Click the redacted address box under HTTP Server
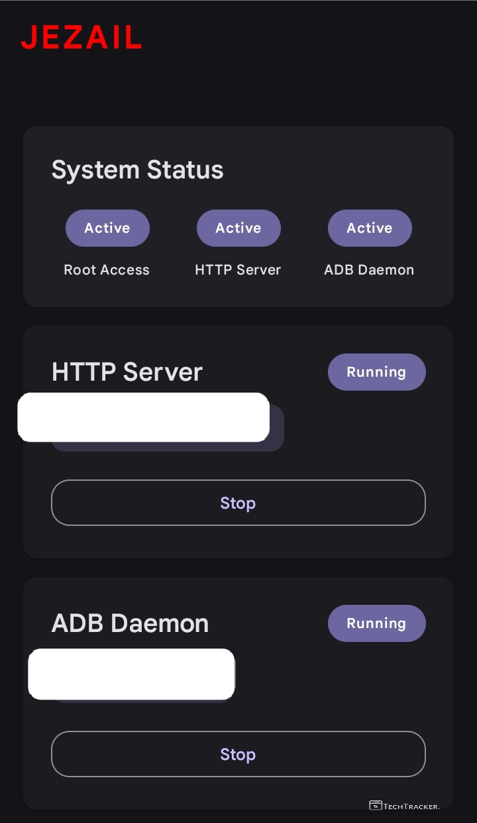 pyautogui.click(x=143, y=417)
